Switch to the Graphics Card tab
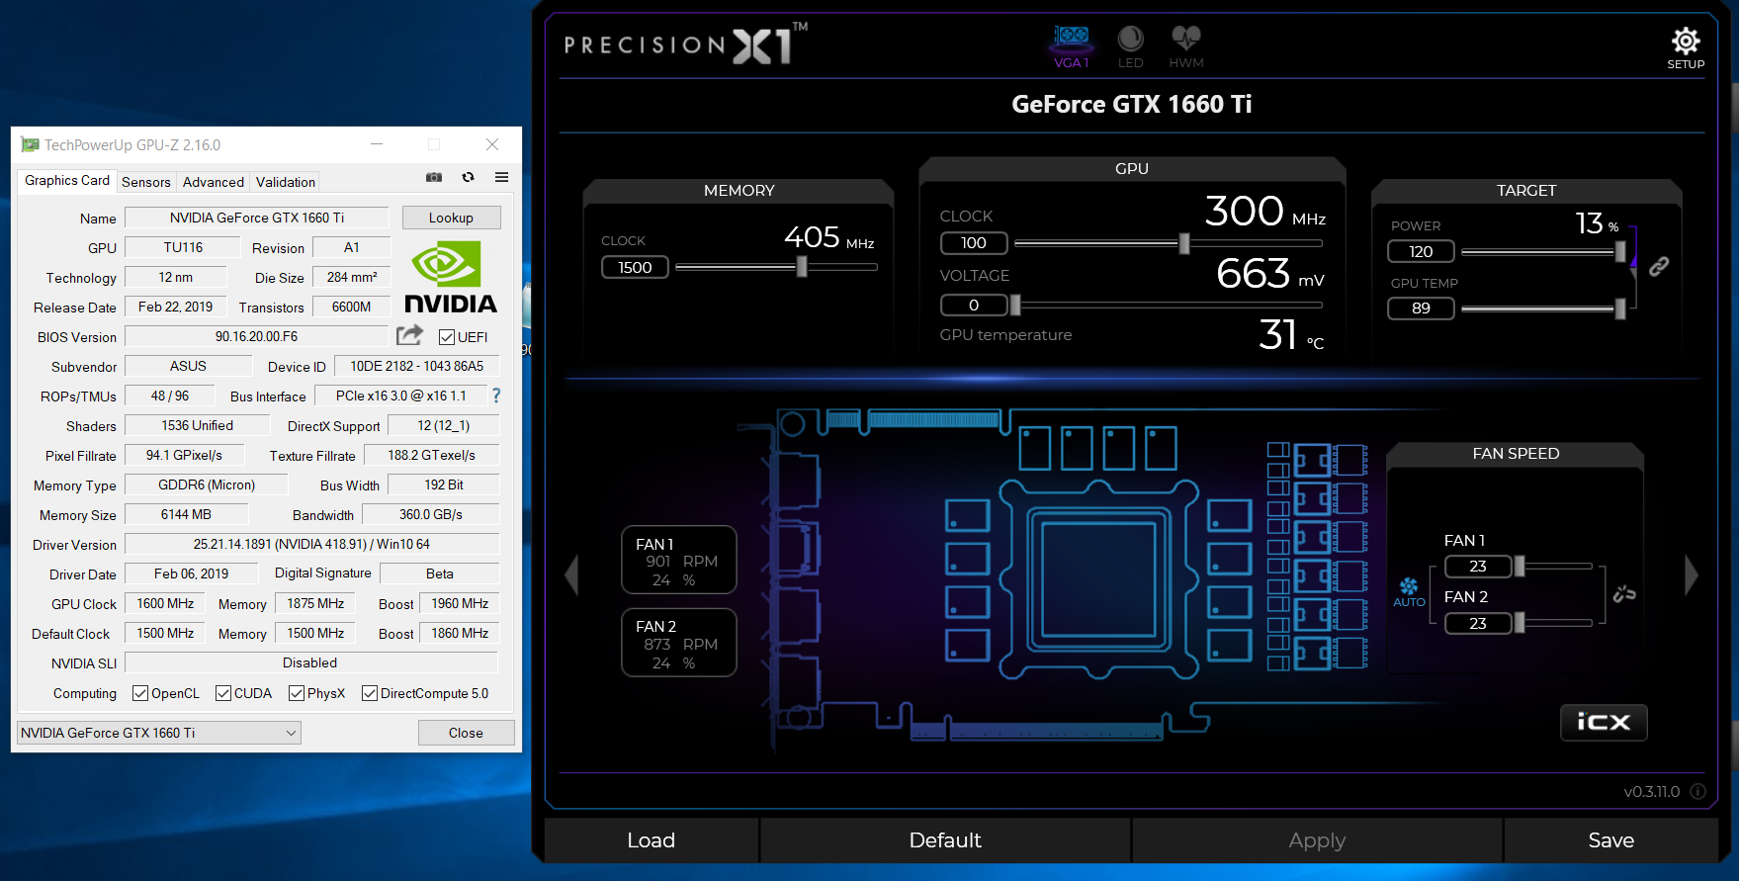Viewport: 1739px width, 881px height. 67,181
